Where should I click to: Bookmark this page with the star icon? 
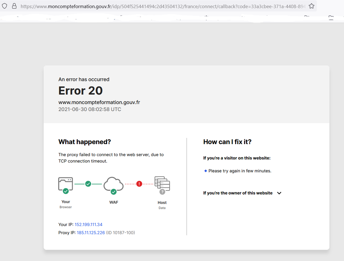point(312,6)
